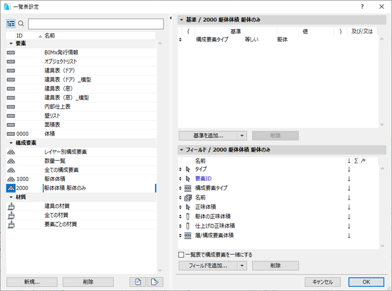The height and width of the screenshot is (291, 392).
Task: Click the hatch icon of 構成要素タイプ field
Action: [188, 188]
